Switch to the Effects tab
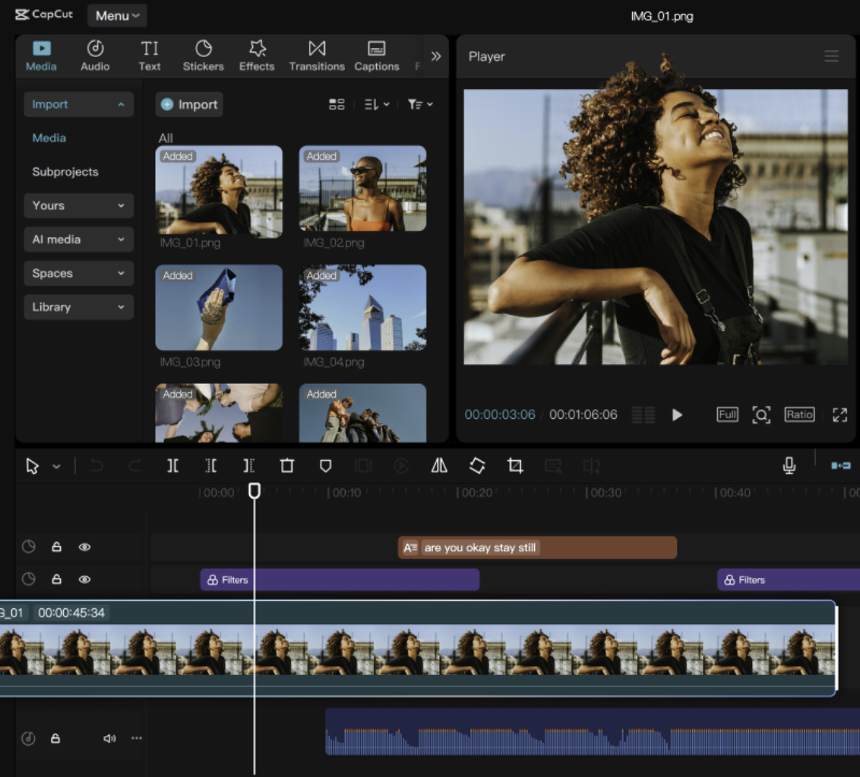Image resolution: width=860 pixels, height=777 pixels. click(257, 56)
